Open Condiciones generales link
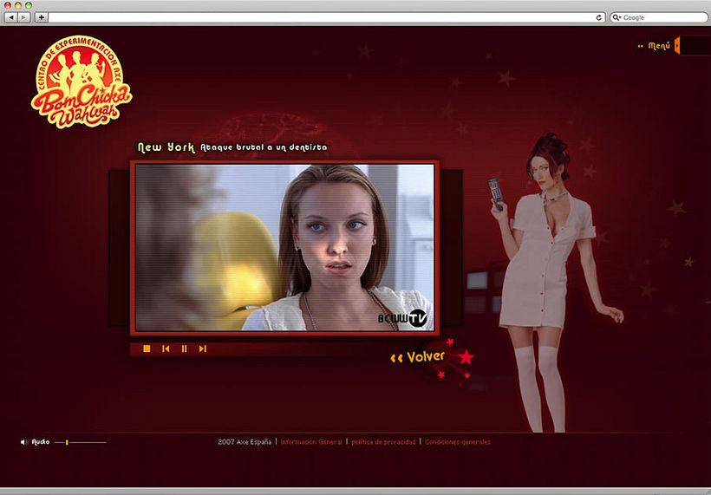Viewport: 711px width, 495px height. click(458, 442)
